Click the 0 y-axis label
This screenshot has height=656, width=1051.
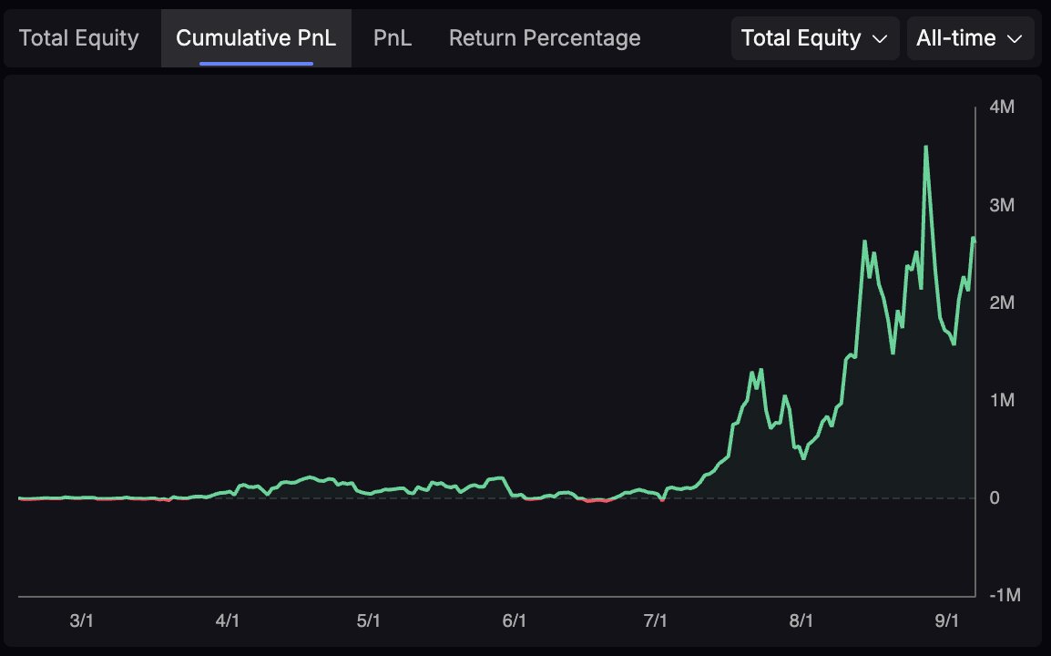pos(995,497)
